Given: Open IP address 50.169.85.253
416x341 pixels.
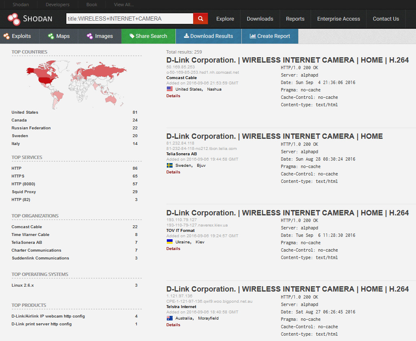Looking at the screenshot, I should [181, 67].
